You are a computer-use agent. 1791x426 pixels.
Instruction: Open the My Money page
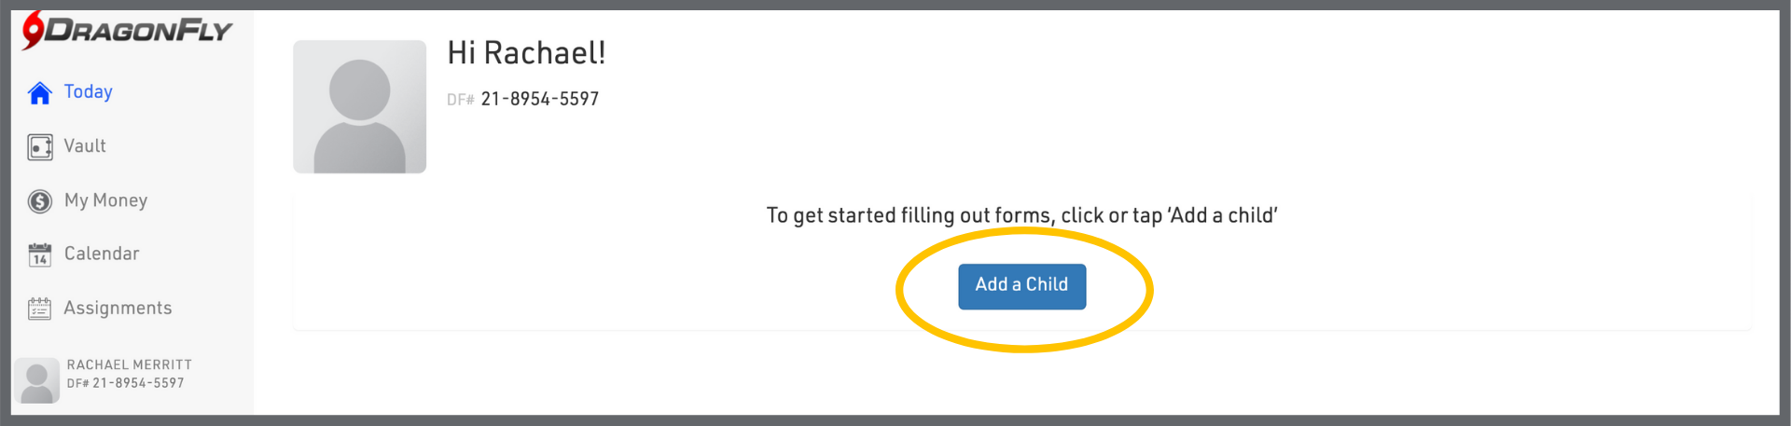point(105,200)
